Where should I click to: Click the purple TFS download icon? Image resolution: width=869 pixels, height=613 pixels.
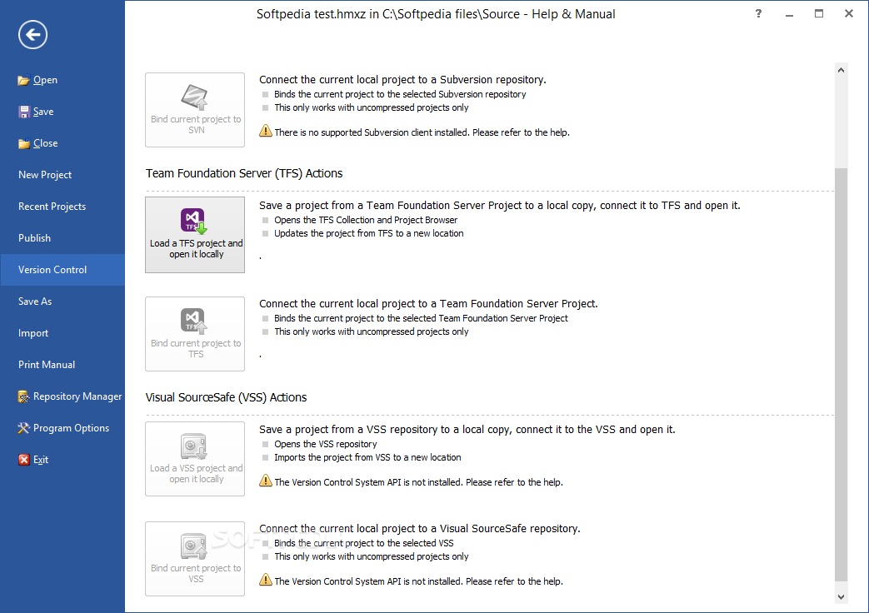click(194, 221)
